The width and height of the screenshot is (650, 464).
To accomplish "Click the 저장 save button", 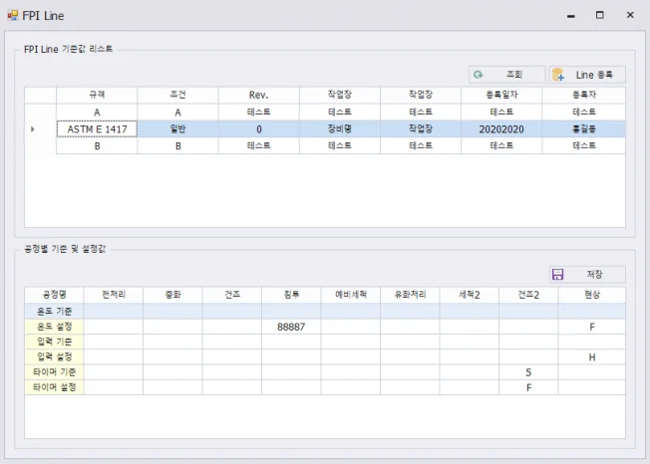I will 587,274.
